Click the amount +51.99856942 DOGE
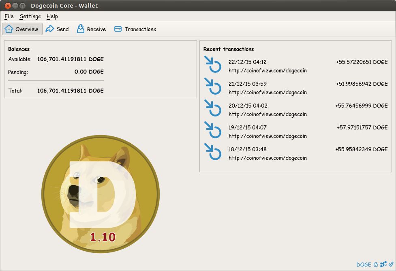This screenshot has height=271, width=396. [362, 84]
